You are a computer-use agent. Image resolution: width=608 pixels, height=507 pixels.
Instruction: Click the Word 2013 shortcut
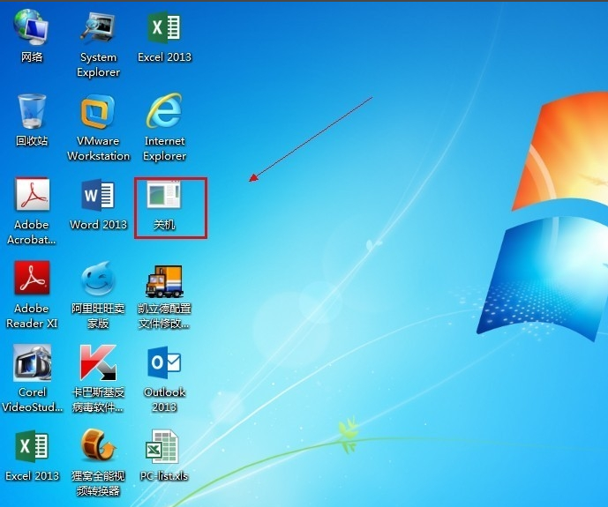point(98,197)
